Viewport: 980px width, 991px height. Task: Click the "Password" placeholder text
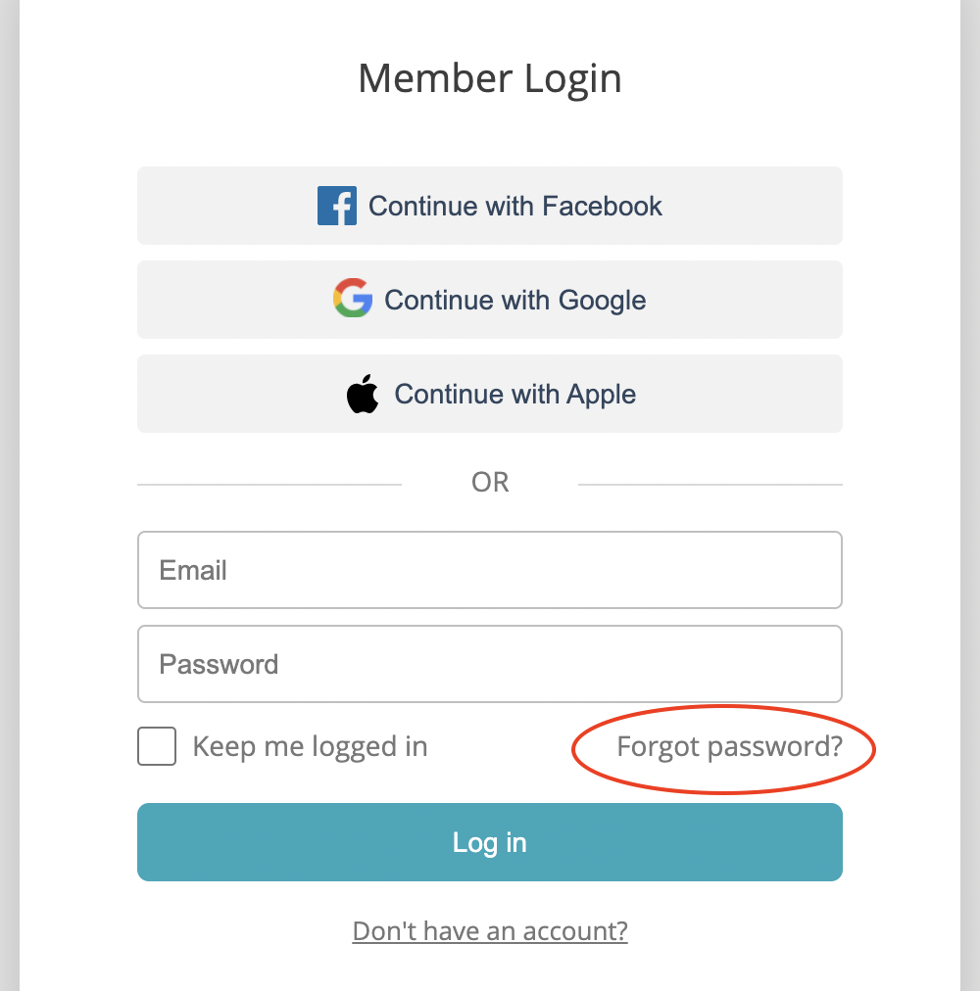point(219,665)
